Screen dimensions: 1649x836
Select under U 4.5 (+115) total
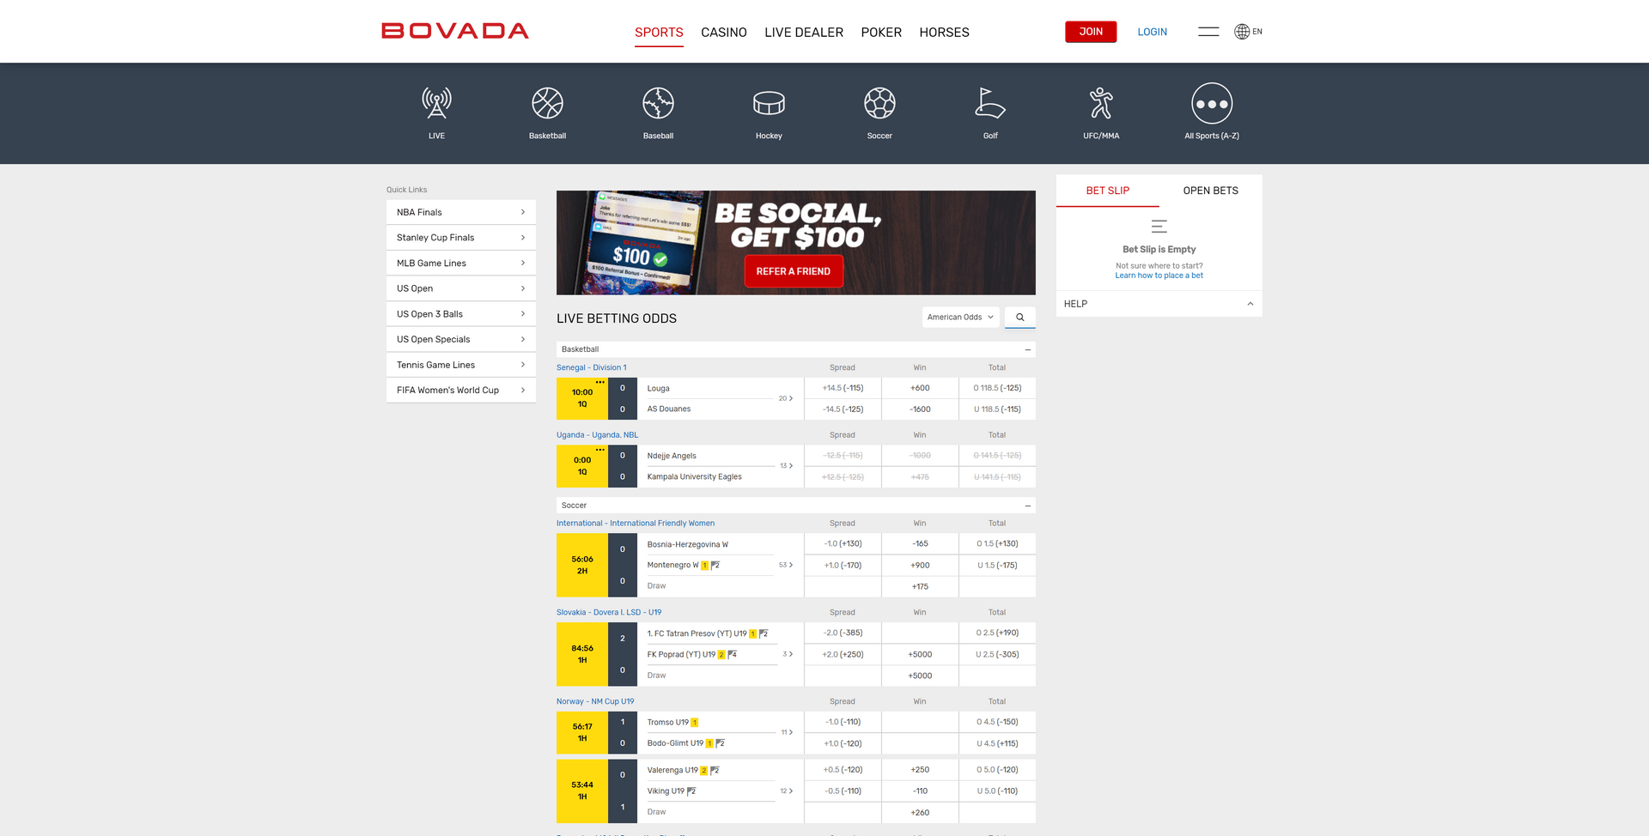(997, 743)
